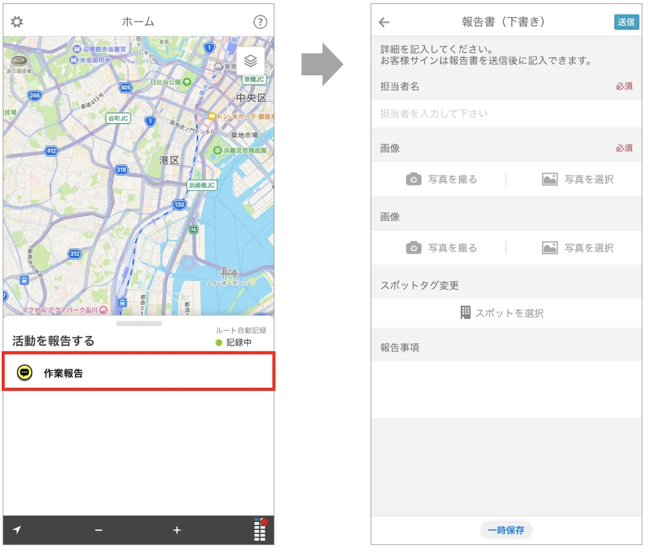Choose a photo for optional 画像
654x555 pixels.
point(577,248)
